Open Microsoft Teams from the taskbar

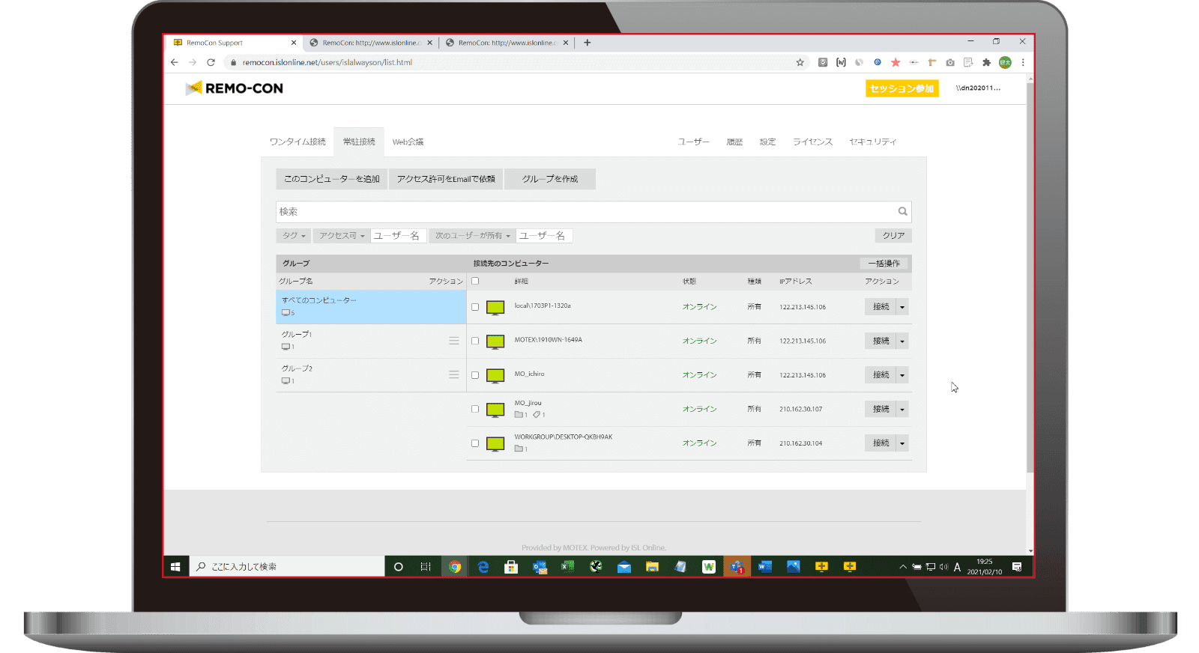[x=737, y=567]
